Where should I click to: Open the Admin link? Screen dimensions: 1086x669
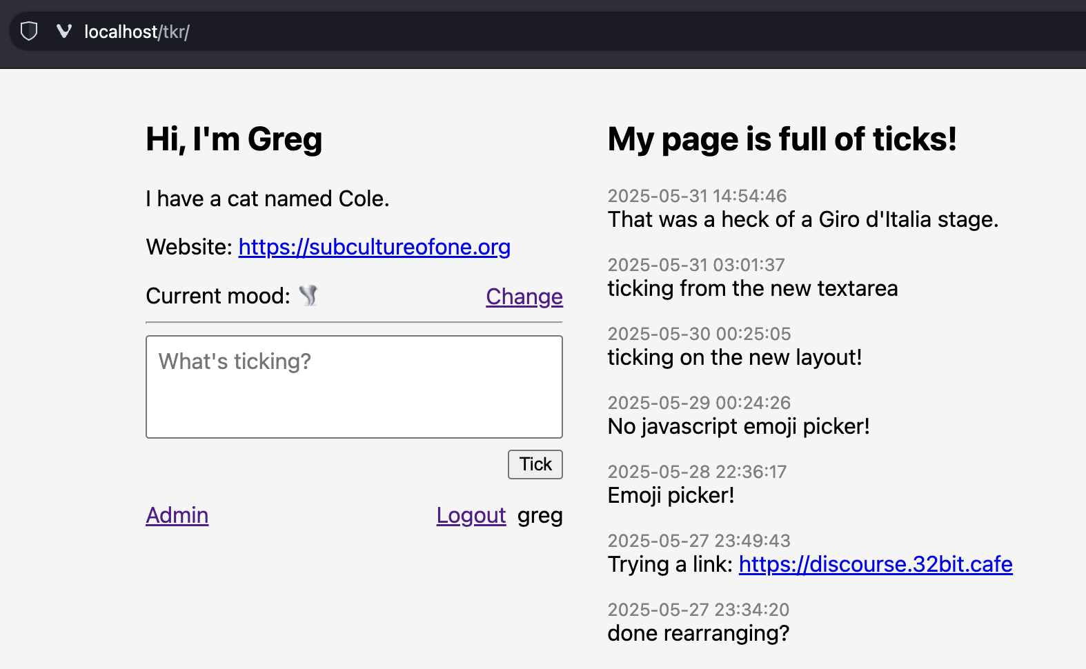coord(177,515)
